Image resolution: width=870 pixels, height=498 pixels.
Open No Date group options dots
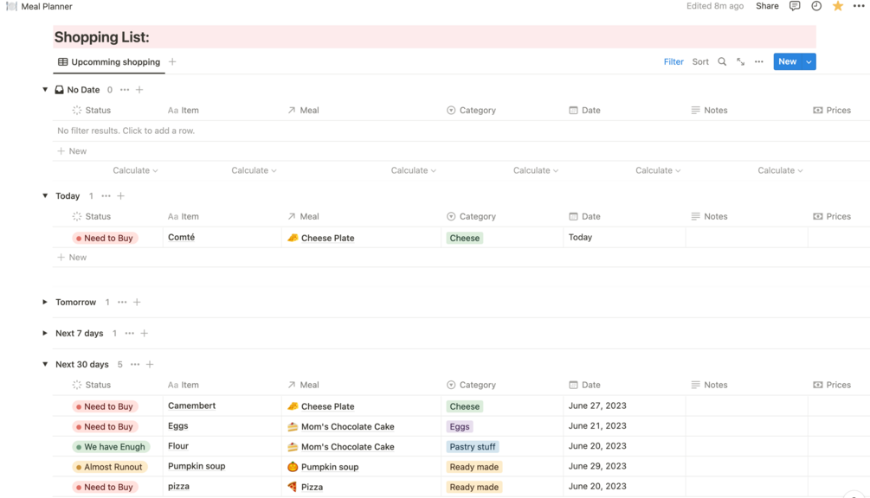click(125, 90)
